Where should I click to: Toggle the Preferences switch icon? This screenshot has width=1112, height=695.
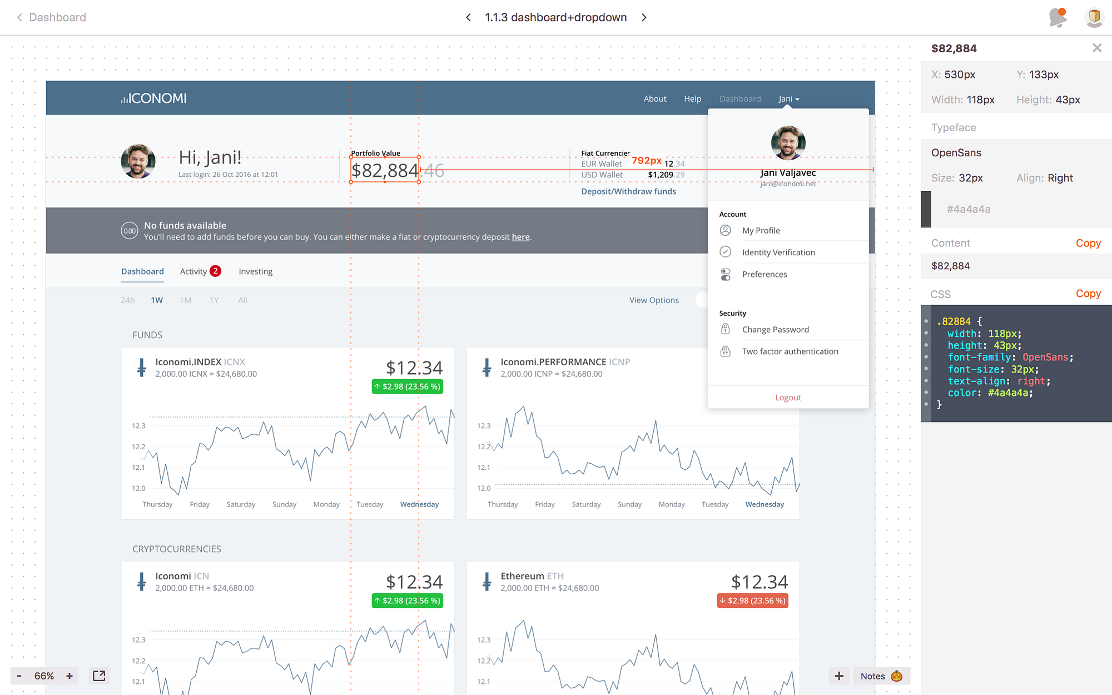click(x=726, y=274)
